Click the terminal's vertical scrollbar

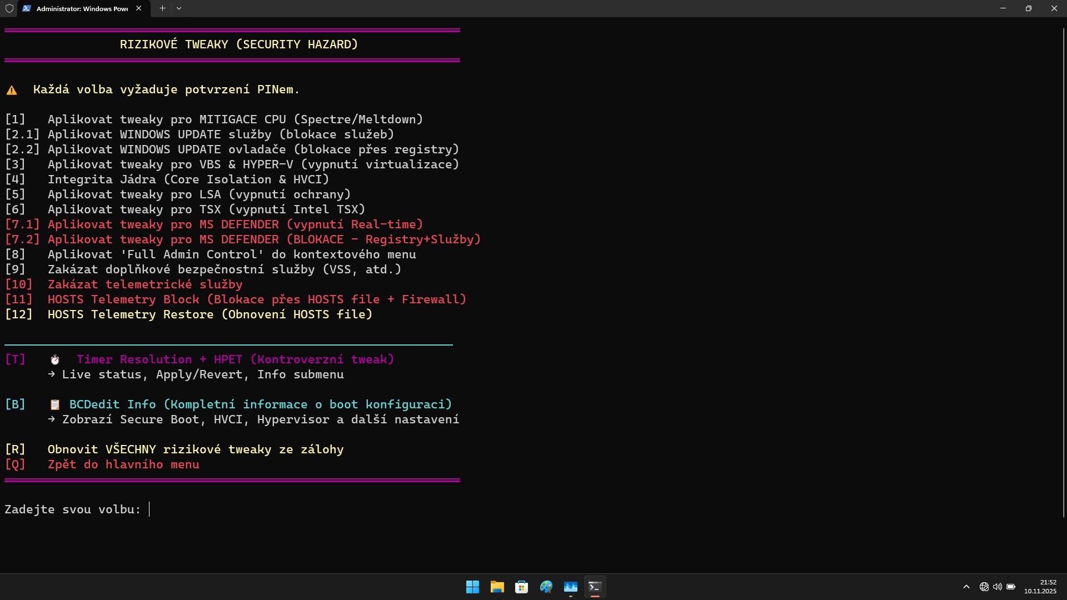click(x=1064, y=272)
